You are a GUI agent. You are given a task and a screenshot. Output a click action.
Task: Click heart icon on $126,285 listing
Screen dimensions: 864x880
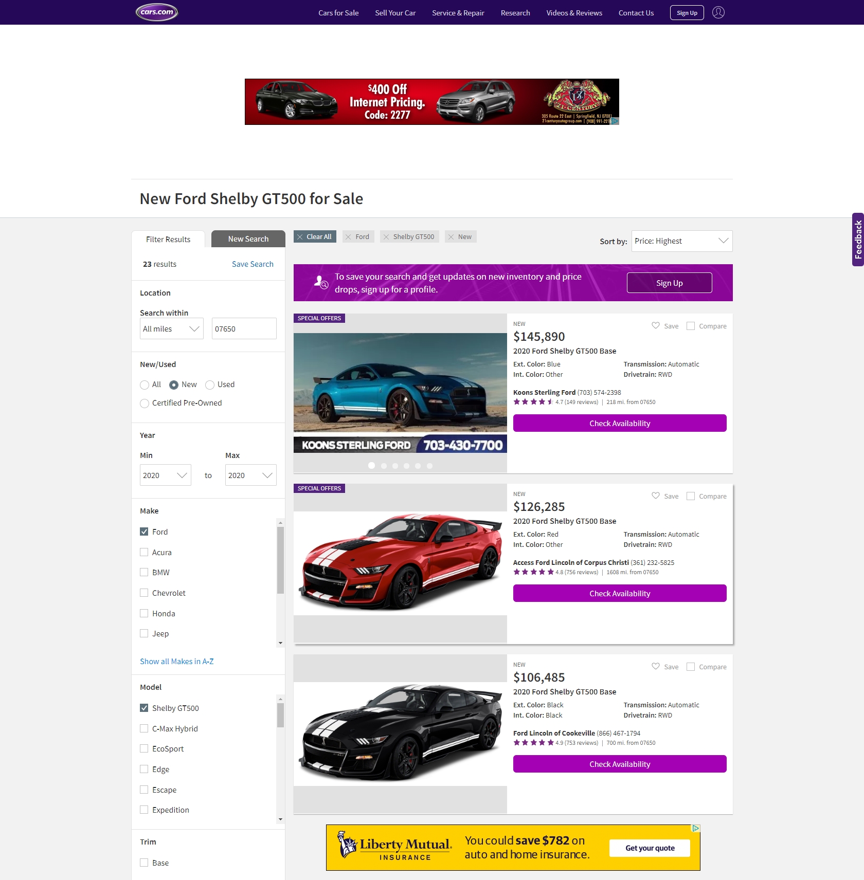(x=656, y=496)
